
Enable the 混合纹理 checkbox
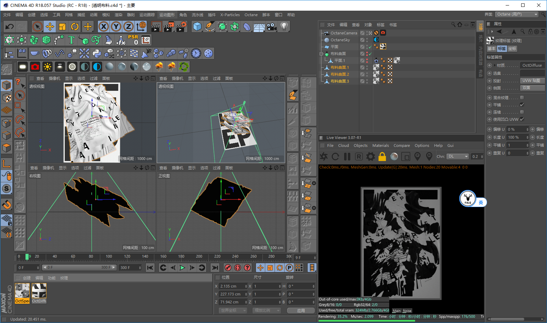click(x=522, y=98)
